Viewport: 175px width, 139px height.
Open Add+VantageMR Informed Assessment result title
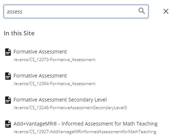click(85, 124)
